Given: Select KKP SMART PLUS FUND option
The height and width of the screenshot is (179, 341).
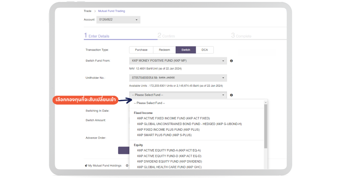Looking at the screenshot, I should pos(164,135).
